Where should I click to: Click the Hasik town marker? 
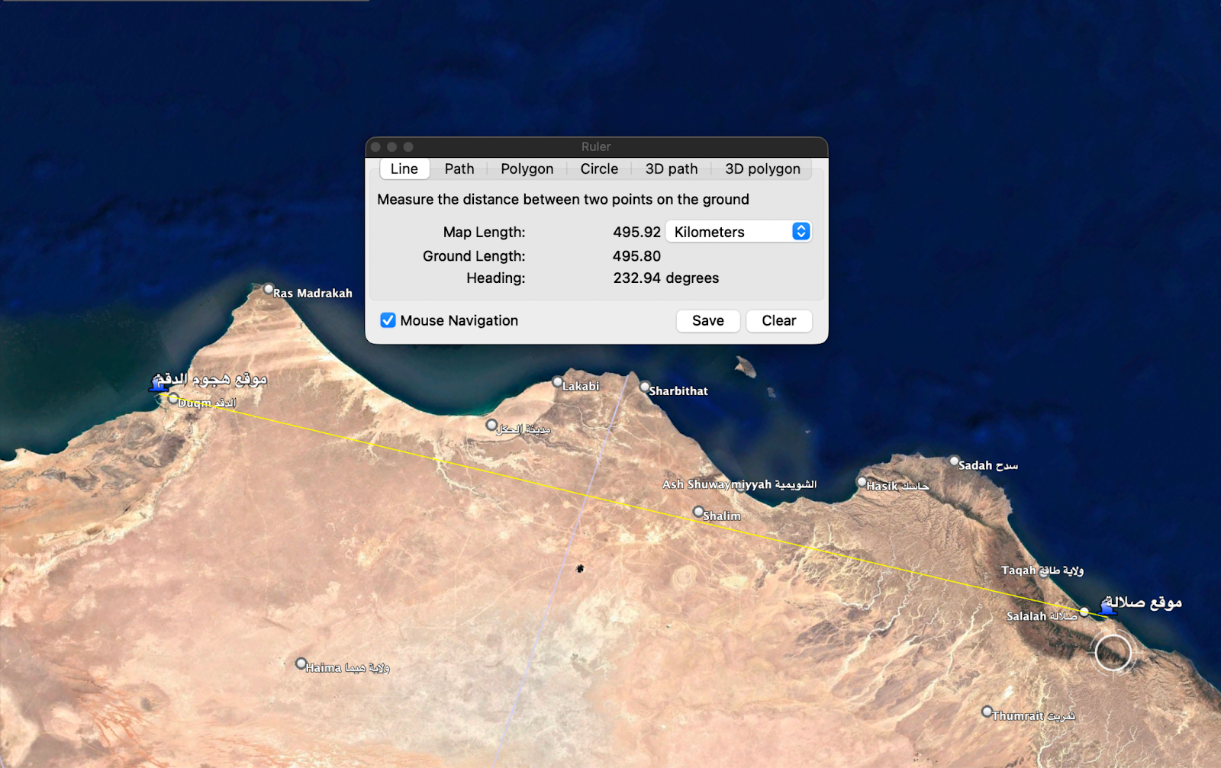coord(862,482)
